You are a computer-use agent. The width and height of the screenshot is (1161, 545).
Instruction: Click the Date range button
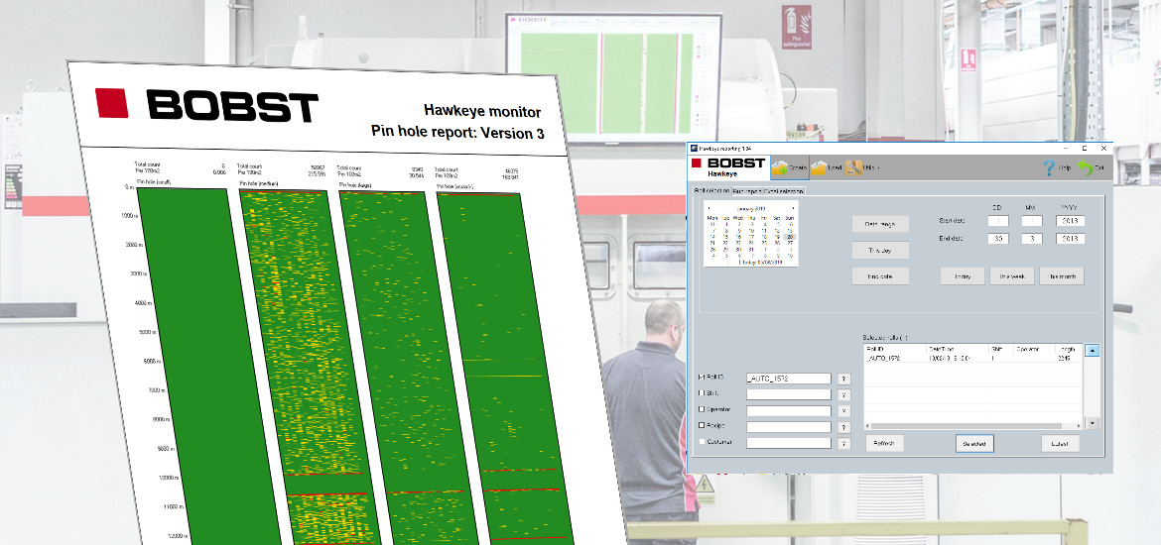[x=879, y=224]
